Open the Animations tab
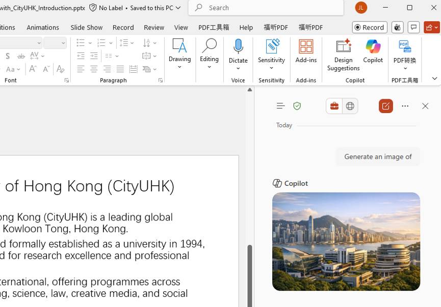This screenshot has height=307, width=441. [x=43, y=27]
